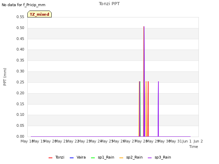This screenshot has width=219, height=164.
Task: Click the Tonzi PPT chart title
Action: (x=109, y=4)
